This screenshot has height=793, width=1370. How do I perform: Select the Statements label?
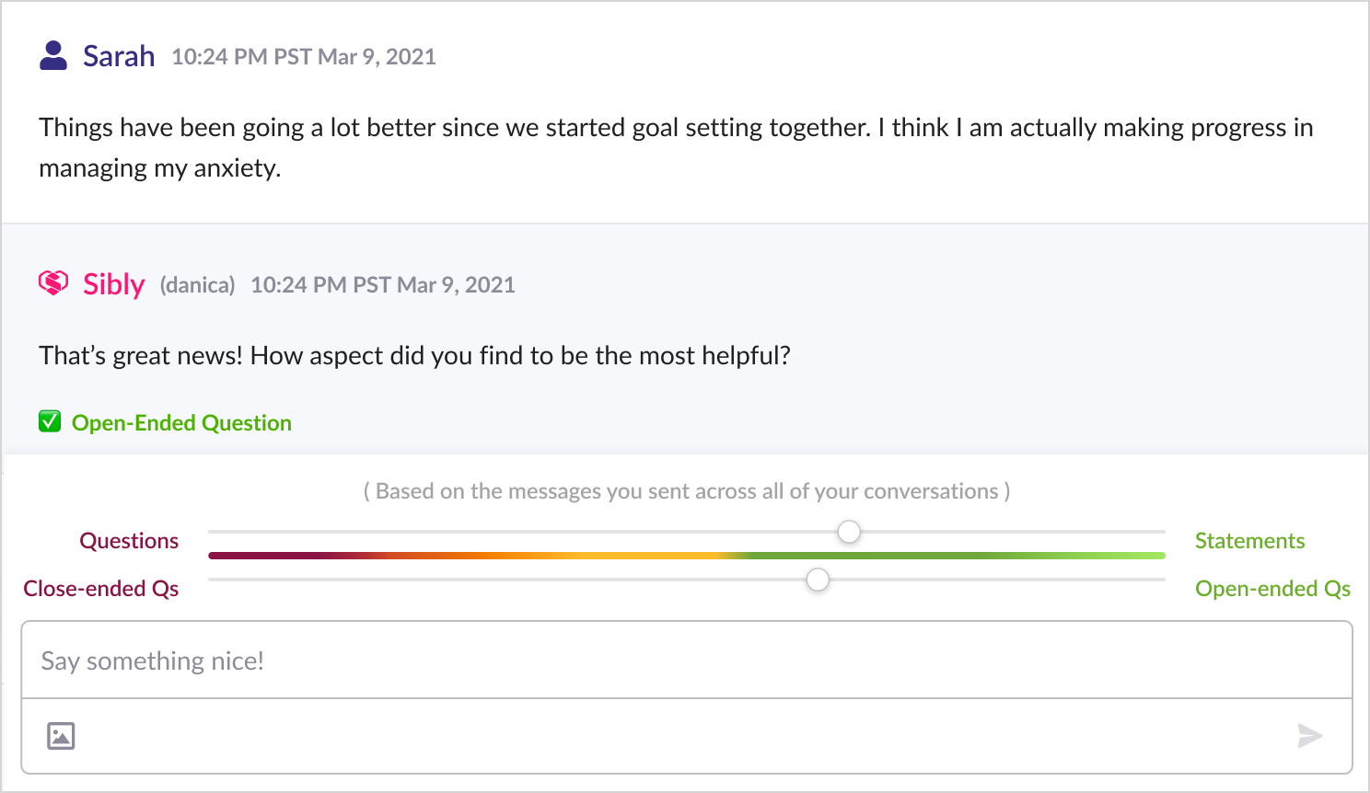pos(1249,541)
